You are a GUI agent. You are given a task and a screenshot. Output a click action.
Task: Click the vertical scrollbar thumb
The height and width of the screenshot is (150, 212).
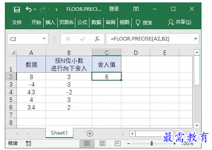click(197, 70)
